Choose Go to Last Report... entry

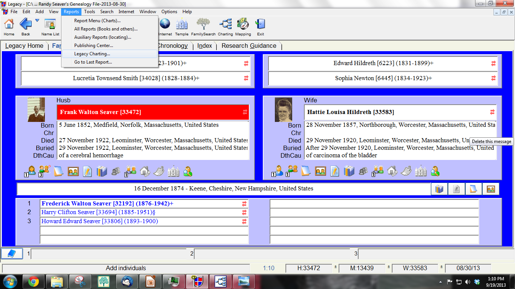click(x=109, y=62)
